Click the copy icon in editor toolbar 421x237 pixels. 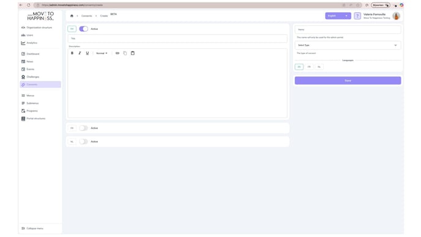pos(125,53)
